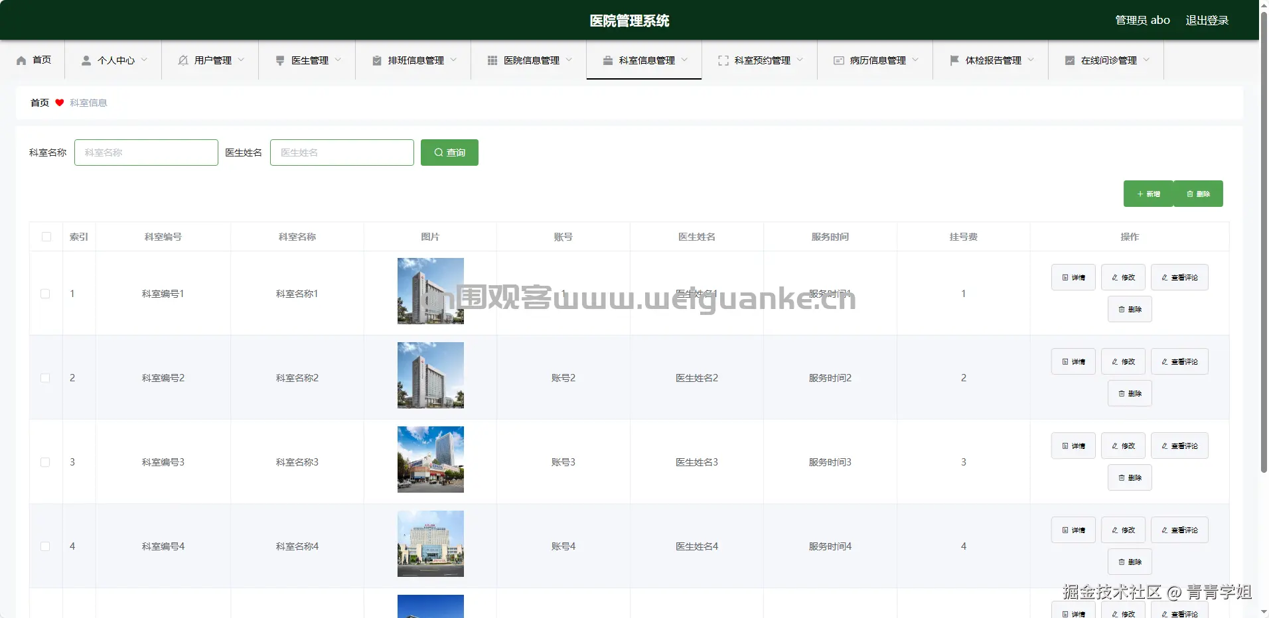Screen dimensions: 1269x618
Task: Delete row 科室编号2 with 删除
Action: 1130,393
